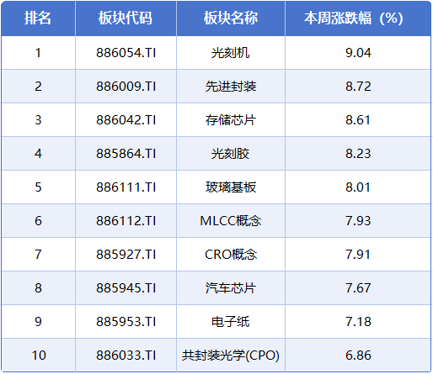Select the 7.18 percent change value
Viewport: 433px width, 374px height.
tap(358, 322)
